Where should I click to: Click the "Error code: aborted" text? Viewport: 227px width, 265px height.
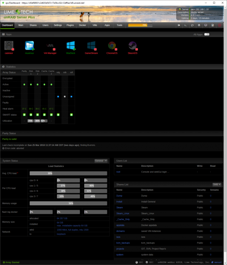click(14, 148)
